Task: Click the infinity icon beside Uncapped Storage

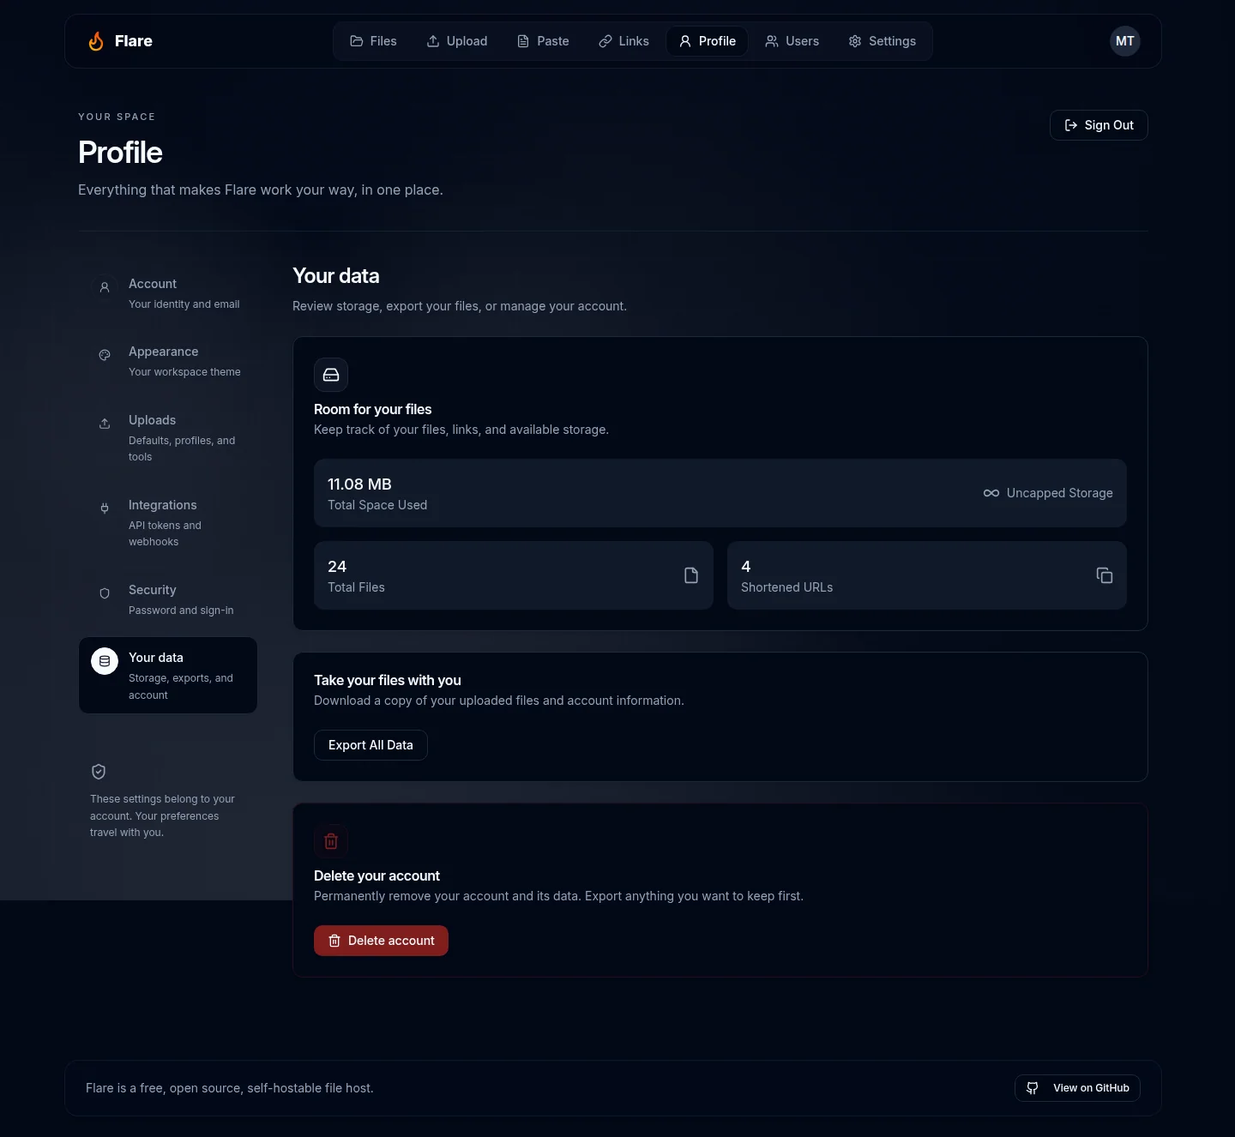Action: 991,493
